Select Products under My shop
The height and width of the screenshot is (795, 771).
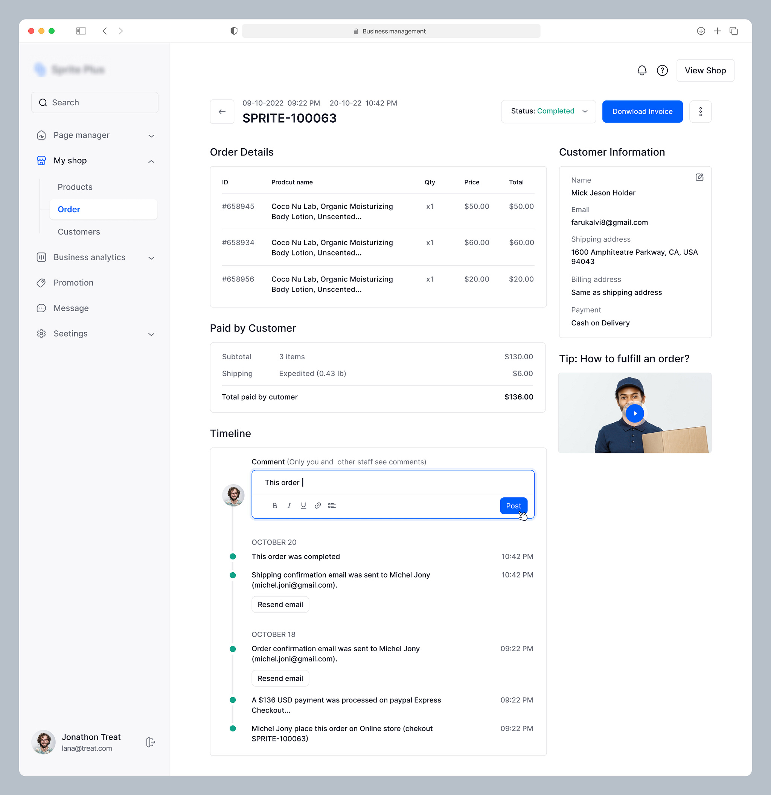tap(75, 187)
